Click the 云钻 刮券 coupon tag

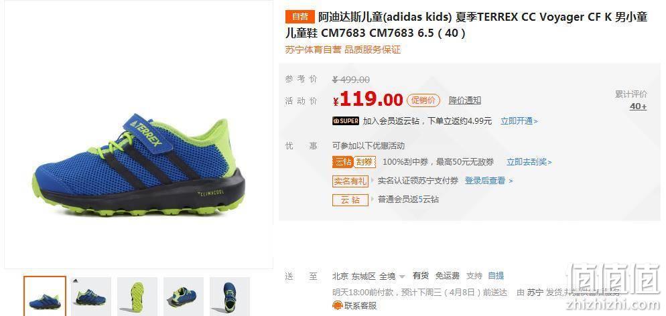(x=354, y=161)
